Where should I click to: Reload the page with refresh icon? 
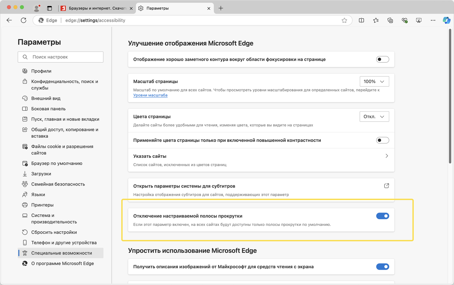[24, 20]
